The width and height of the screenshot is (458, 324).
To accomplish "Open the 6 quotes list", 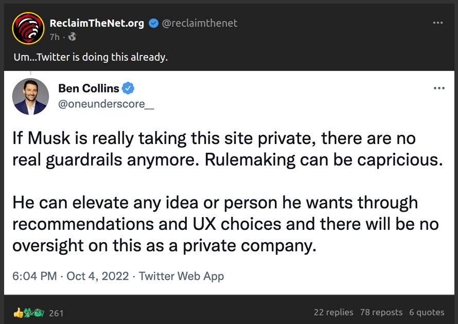I will tap(427, 312).
